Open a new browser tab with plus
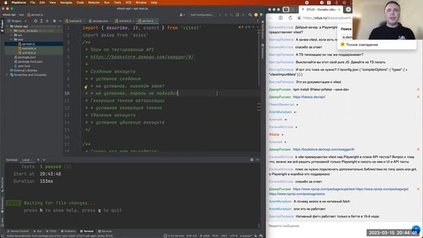The height and width of the screenshot is (238, 423). tap(348, 9)
